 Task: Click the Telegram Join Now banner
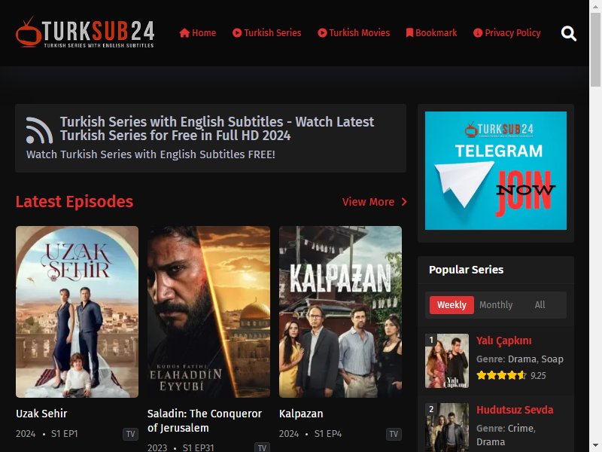(x=496, y=171)
